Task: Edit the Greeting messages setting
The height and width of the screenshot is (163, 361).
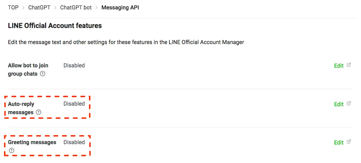Action: point(339,142)
